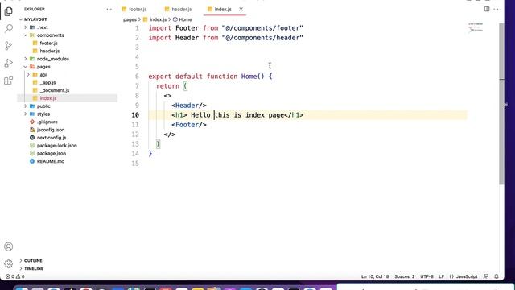
Task: Open package-lock.json file
Action: pyautogui.click(x=57, y=146)
